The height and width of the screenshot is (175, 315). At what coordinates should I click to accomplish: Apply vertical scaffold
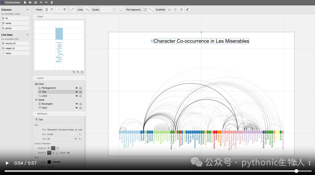point(175,10)
